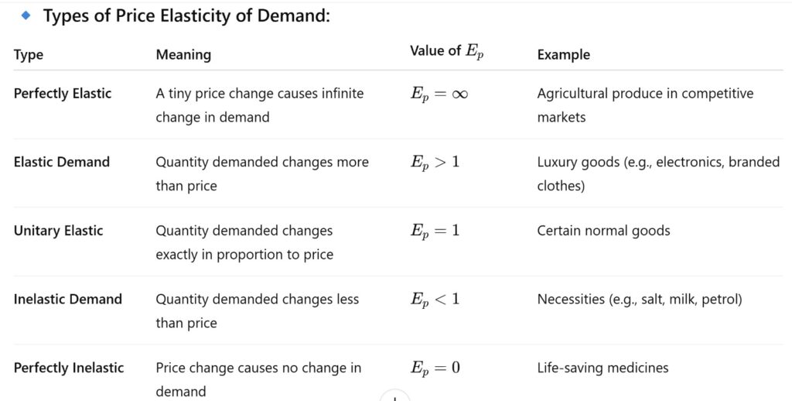Click the 'Types of Price Elasticity of Demand' heading

point(186,15)
